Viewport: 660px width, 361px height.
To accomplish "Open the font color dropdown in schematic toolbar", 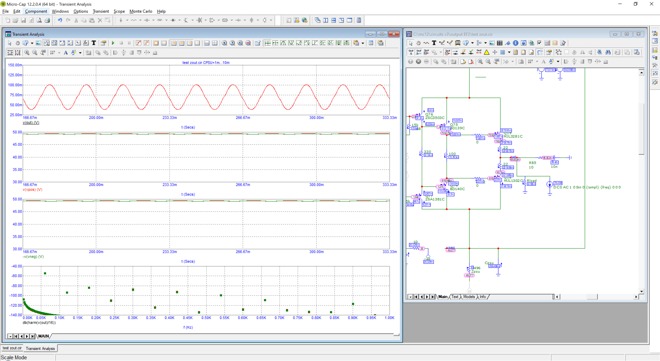I will [x=558, y=62].
